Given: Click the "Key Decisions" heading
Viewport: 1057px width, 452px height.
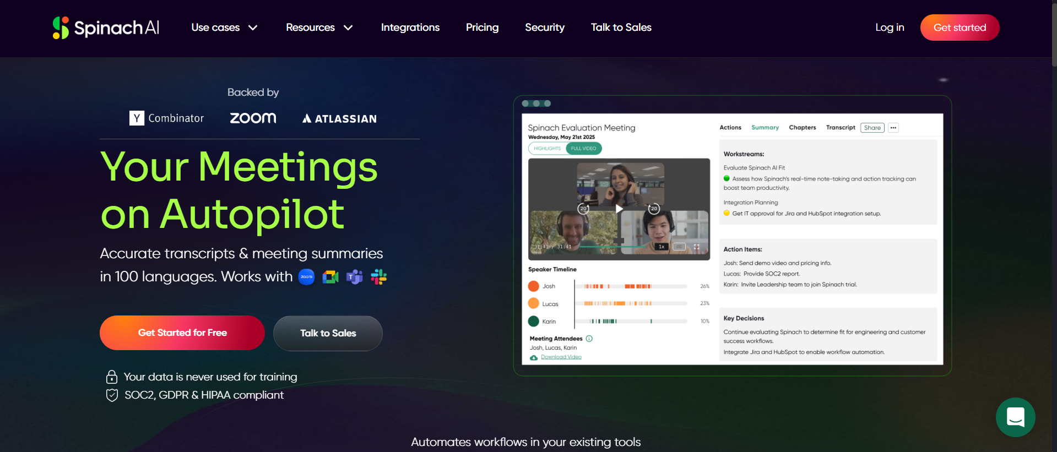Looking at the screenshot, I should 744,318.
